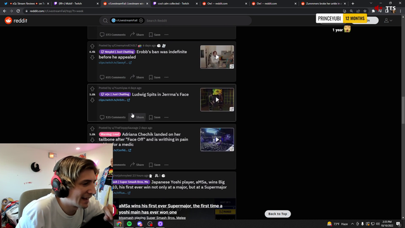Open the weather widget showing 73°F Haze

coord(337,224)
